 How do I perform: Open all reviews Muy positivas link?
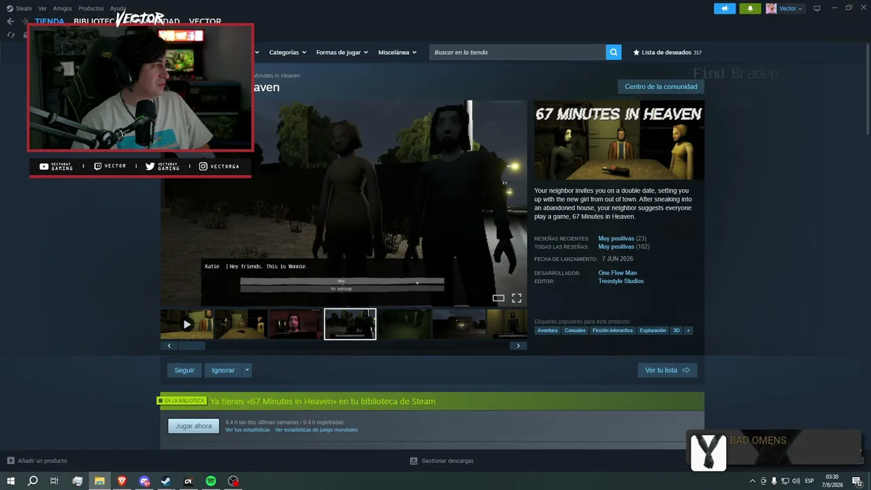pyautogui.click(x=616, y=247)
